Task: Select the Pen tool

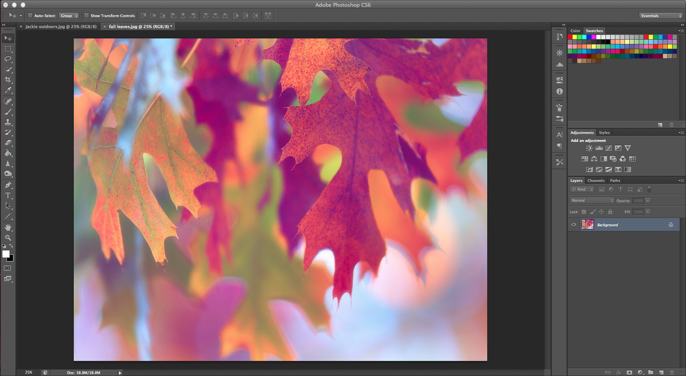Action: coord(8,185)
